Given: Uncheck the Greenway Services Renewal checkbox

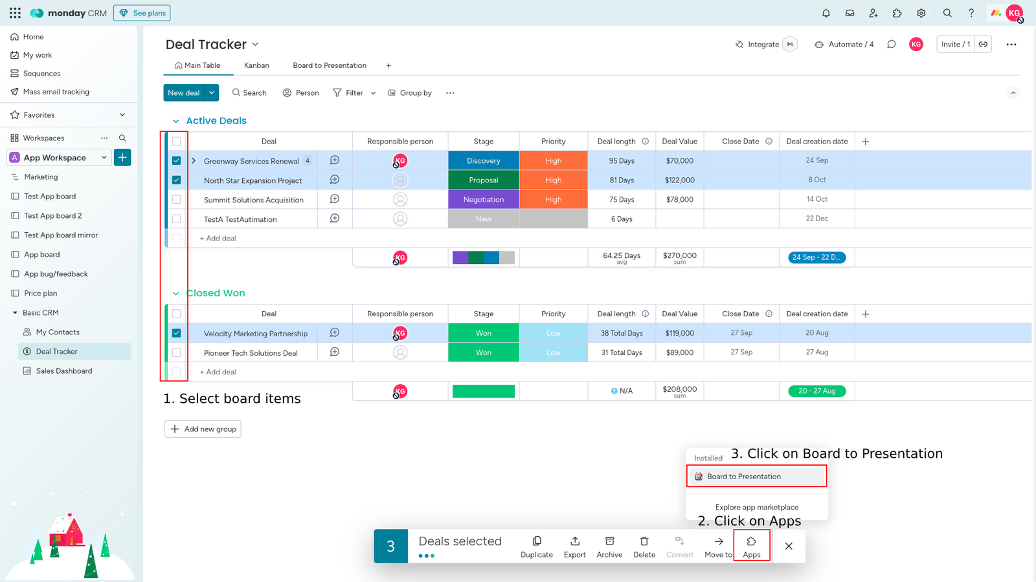Looking at the screenshot, I should tap(176, 160).
